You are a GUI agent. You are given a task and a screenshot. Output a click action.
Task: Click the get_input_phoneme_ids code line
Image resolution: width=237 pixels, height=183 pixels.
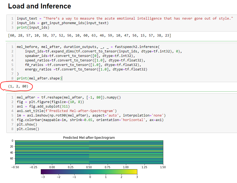pos(63,23)
